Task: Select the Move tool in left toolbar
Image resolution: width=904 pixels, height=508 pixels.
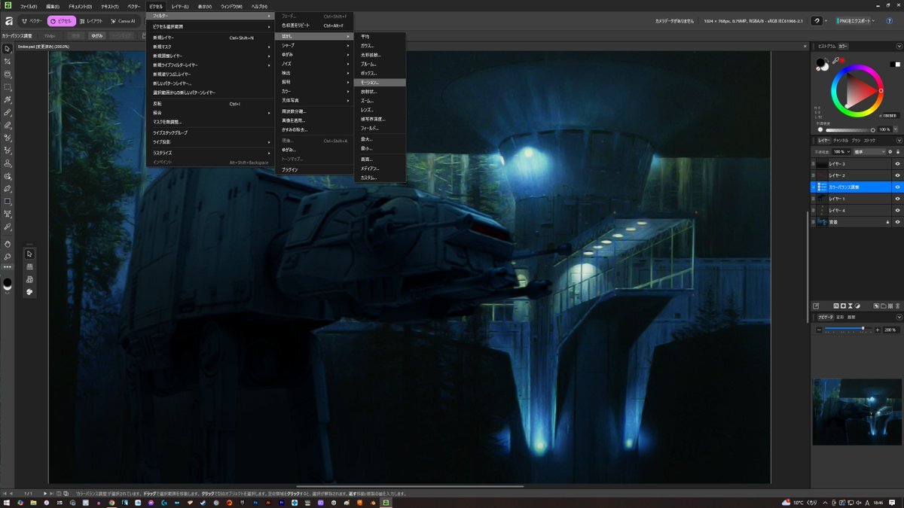Action: (8, 49)
